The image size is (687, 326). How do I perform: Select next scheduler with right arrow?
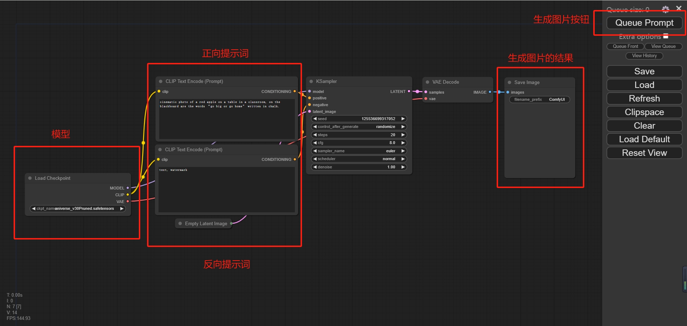click(403, 159)
